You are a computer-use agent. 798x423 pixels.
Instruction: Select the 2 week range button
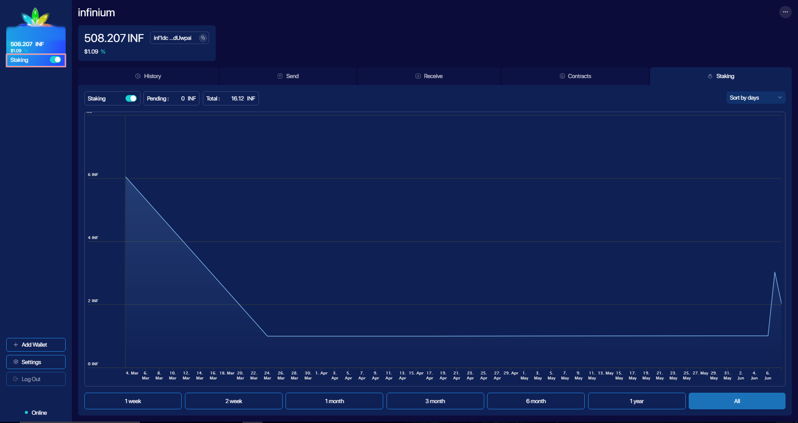[x=234, y=401]
